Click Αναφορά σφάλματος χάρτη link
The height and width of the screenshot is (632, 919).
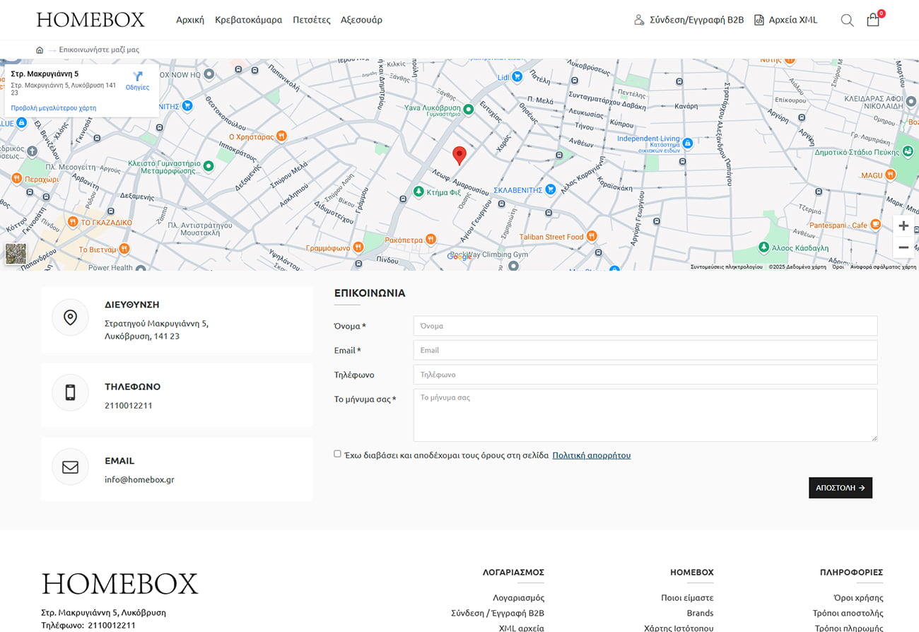pyautogui.click(x=883, y=267)
